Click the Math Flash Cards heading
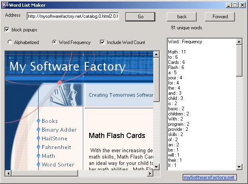This screenshot has height=184, width=248. click(x=117, y=136)
